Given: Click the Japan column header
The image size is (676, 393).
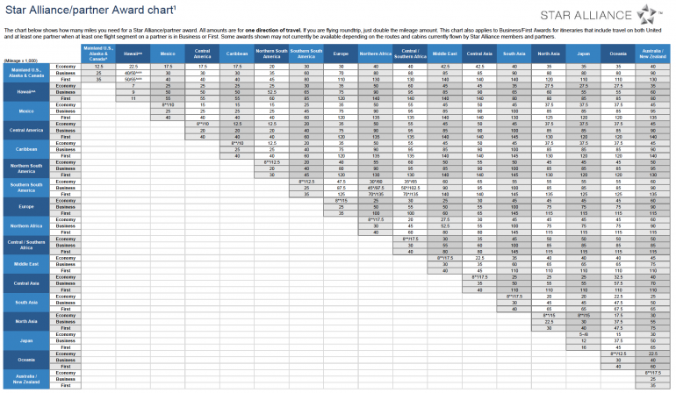Looking at the screenshot, I should coord(583,54).
